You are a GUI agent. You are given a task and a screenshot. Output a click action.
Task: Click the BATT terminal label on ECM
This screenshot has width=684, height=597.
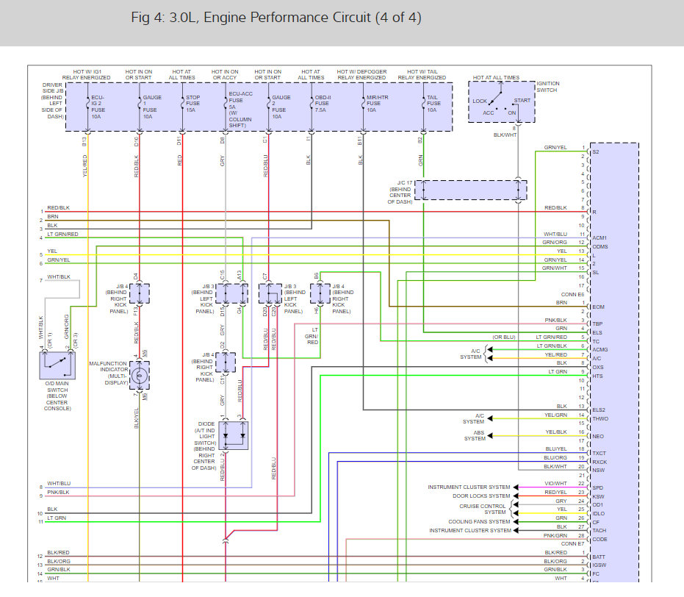coord(599,557)
